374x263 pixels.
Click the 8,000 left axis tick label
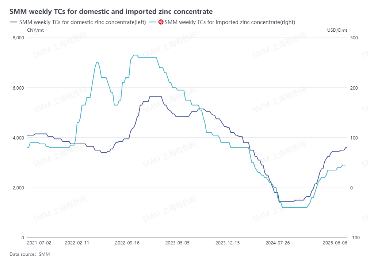pos(18,38)
